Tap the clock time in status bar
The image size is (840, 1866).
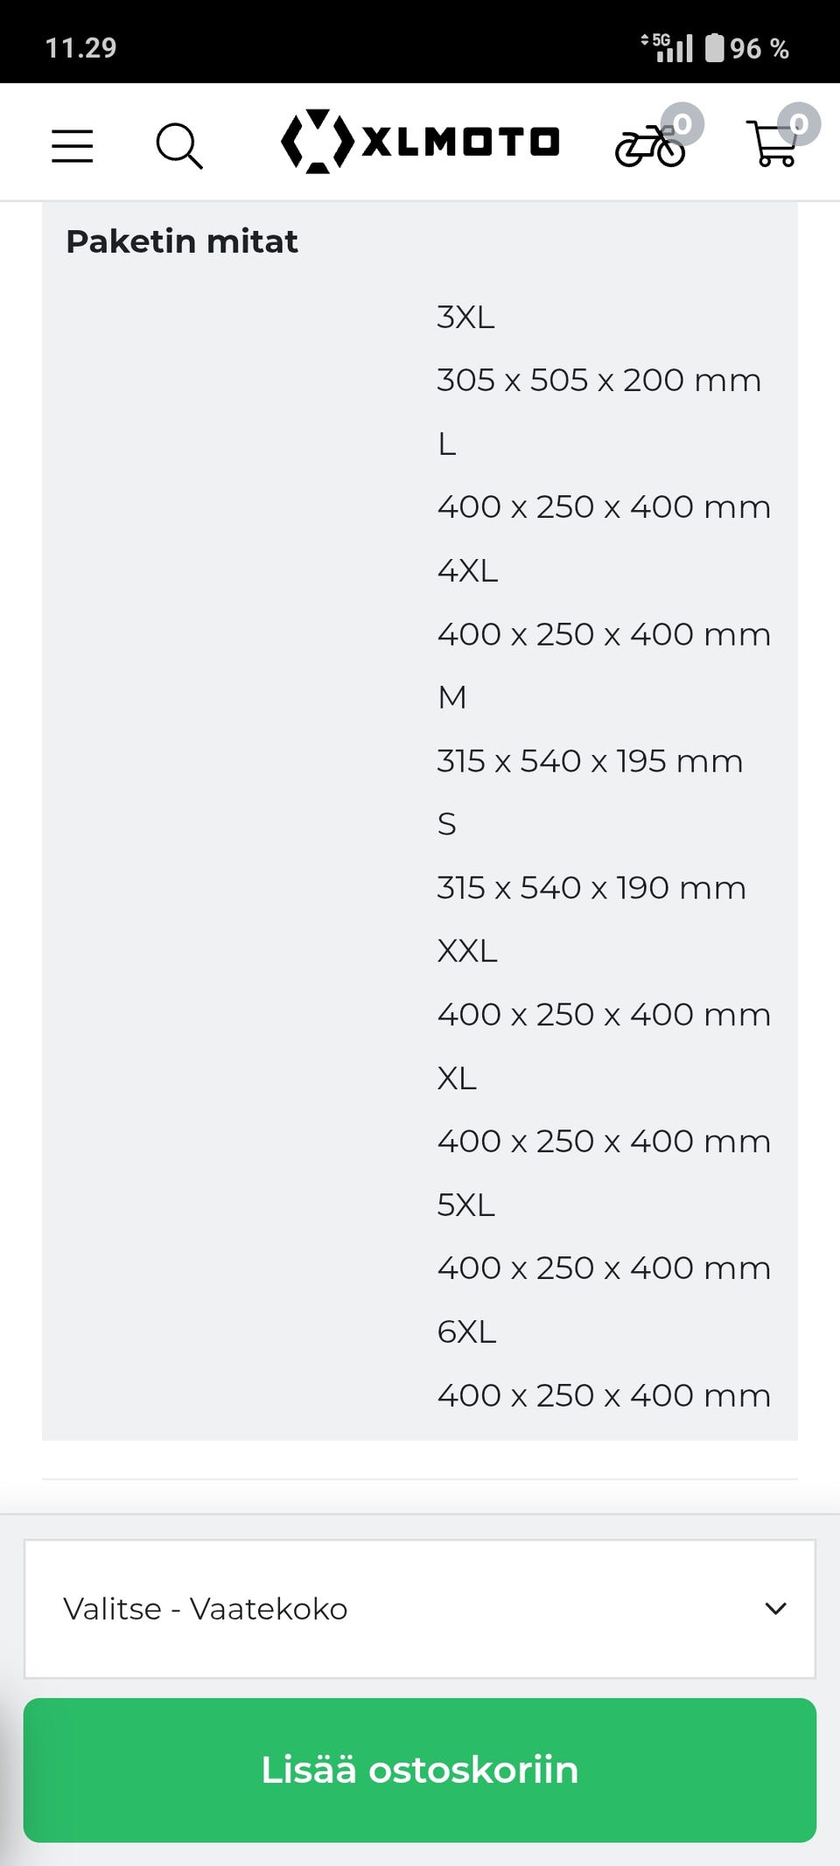tap(80, 47)
